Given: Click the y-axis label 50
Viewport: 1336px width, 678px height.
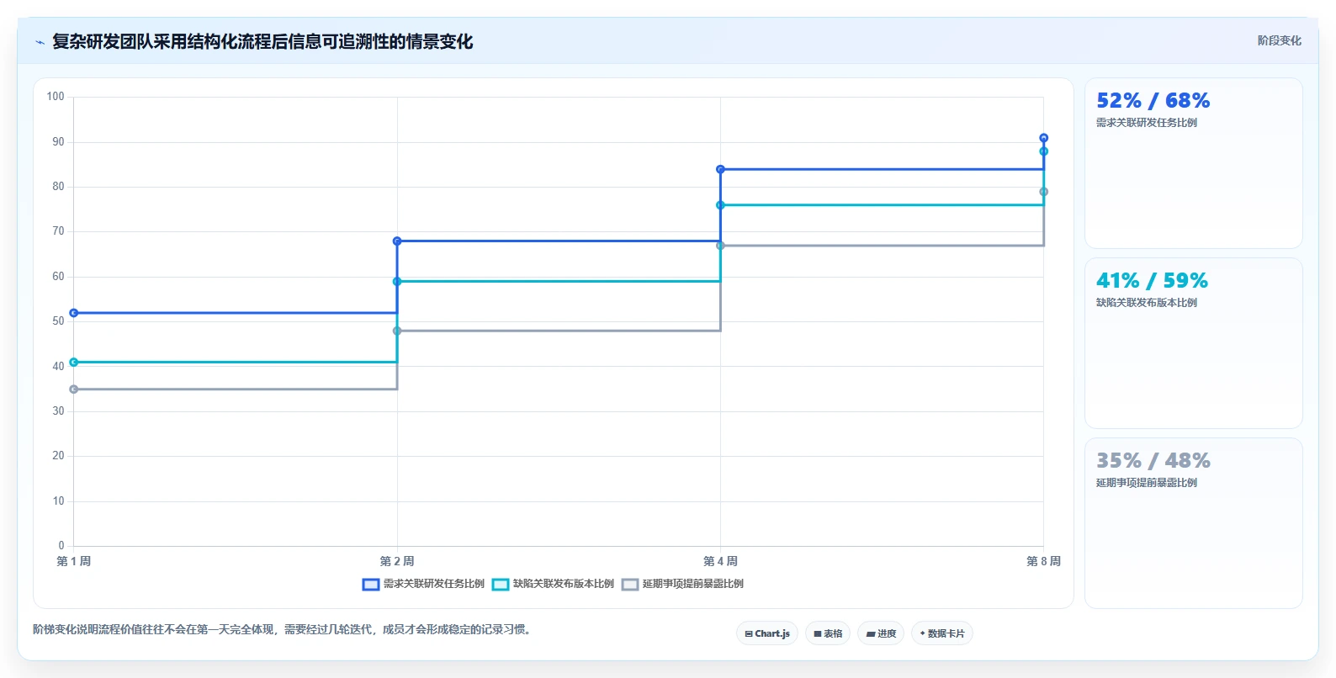Looking at the screenshot, I should [x=58, y=321].
